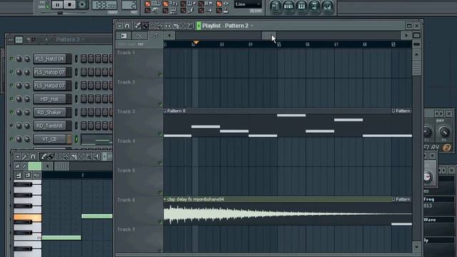Open the Playlist window shortcut icon

[276, 6]
